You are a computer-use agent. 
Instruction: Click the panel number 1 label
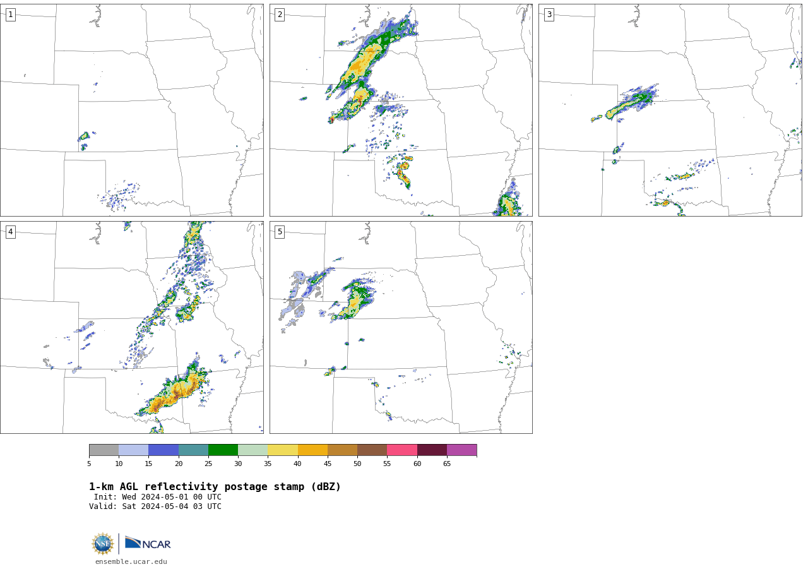pos(10,15)
